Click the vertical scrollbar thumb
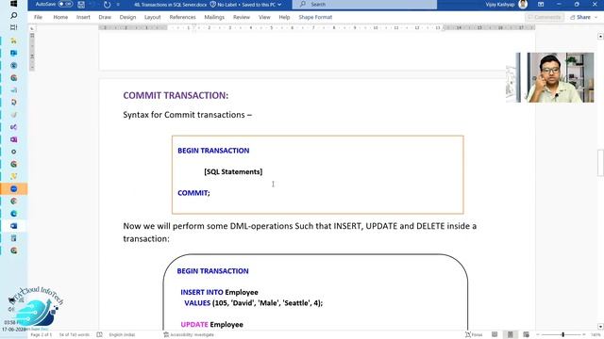The width and height of the screenshot is (604, 339). 600,163
